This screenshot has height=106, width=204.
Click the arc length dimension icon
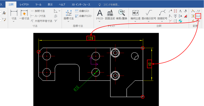pyautogui.click(x=56, y=21)
